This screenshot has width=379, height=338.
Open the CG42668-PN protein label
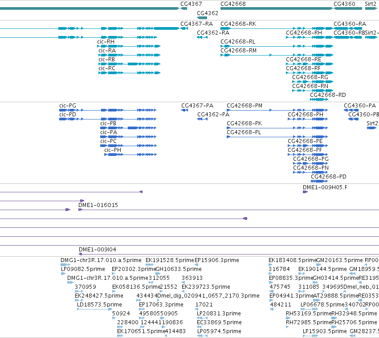pyautogui.click(x=311, y=168)
